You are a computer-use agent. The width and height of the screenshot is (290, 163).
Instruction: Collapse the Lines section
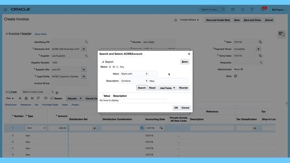(x=6, y=92)
